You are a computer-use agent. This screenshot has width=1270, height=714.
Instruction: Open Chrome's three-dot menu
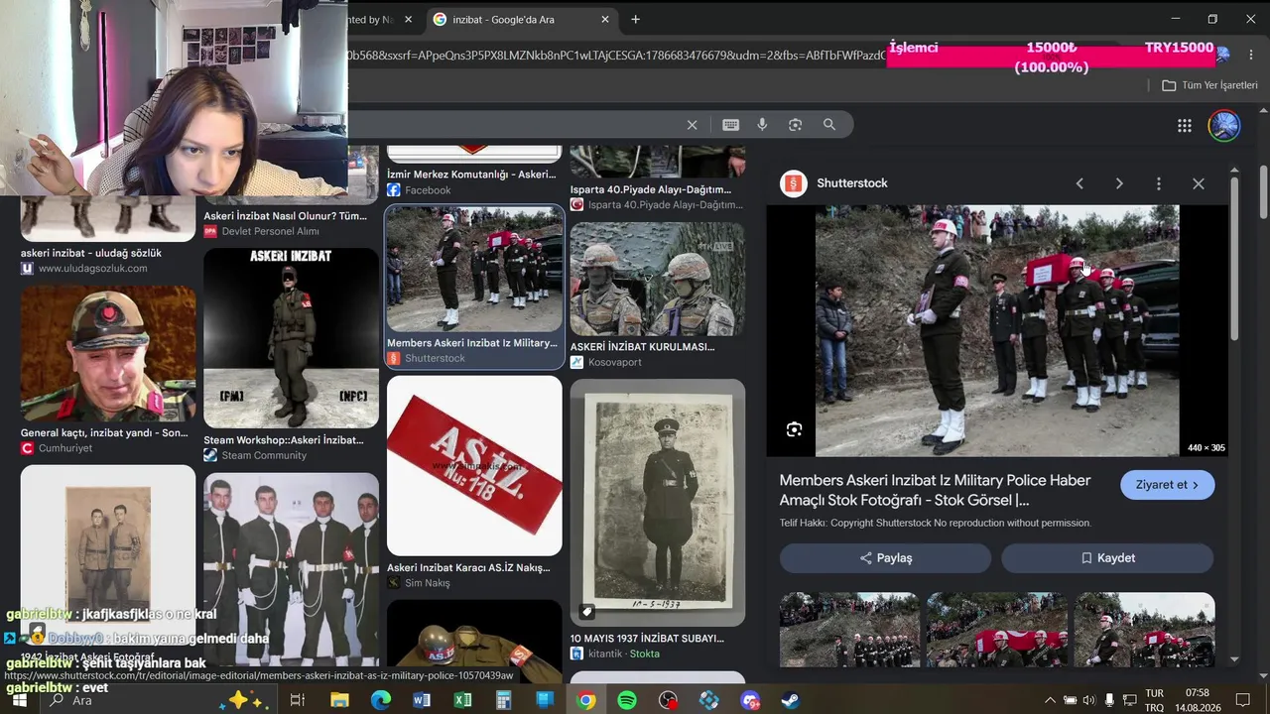1249,55
